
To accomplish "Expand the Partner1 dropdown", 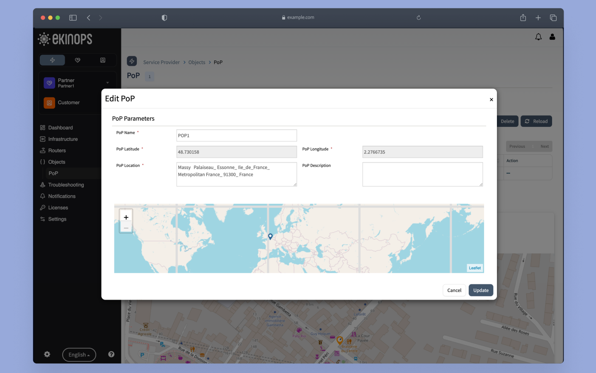I will [x=108, y=82].
